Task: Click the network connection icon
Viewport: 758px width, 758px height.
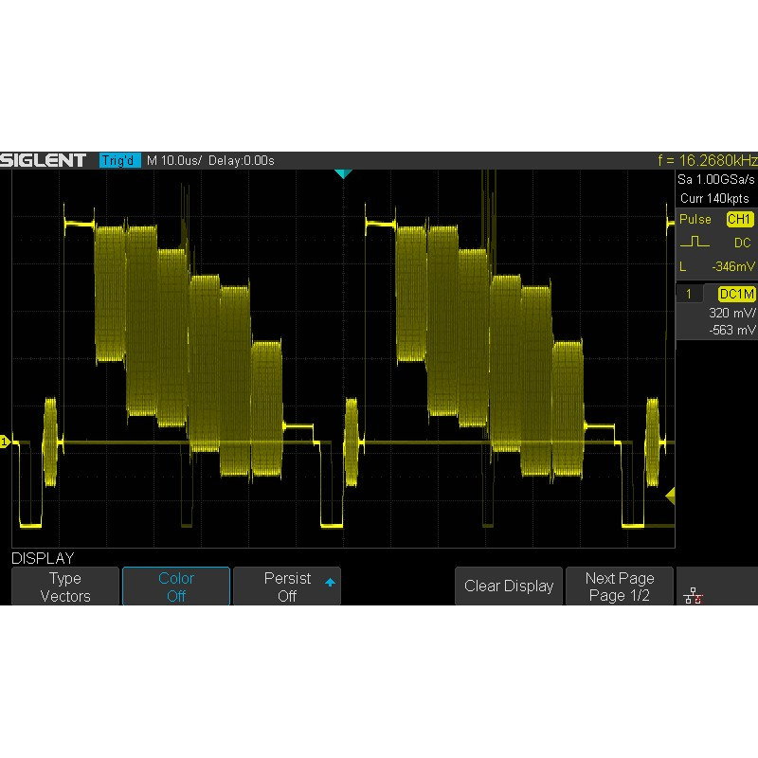Action: 693,594
